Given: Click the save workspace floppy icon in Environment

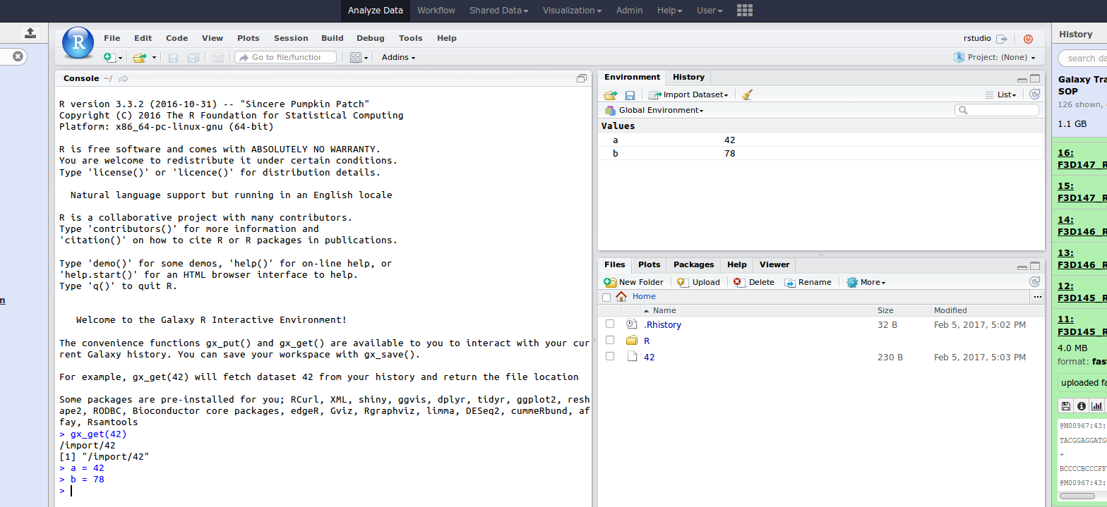Looking at the screenshot, I should 630,94.
